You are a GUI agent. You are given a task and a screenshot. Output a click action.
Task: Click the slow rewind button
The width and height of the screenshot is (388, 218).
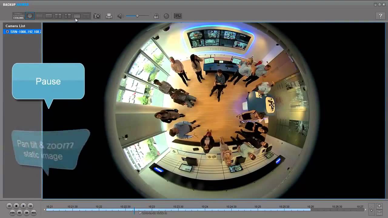click(19, 213)
